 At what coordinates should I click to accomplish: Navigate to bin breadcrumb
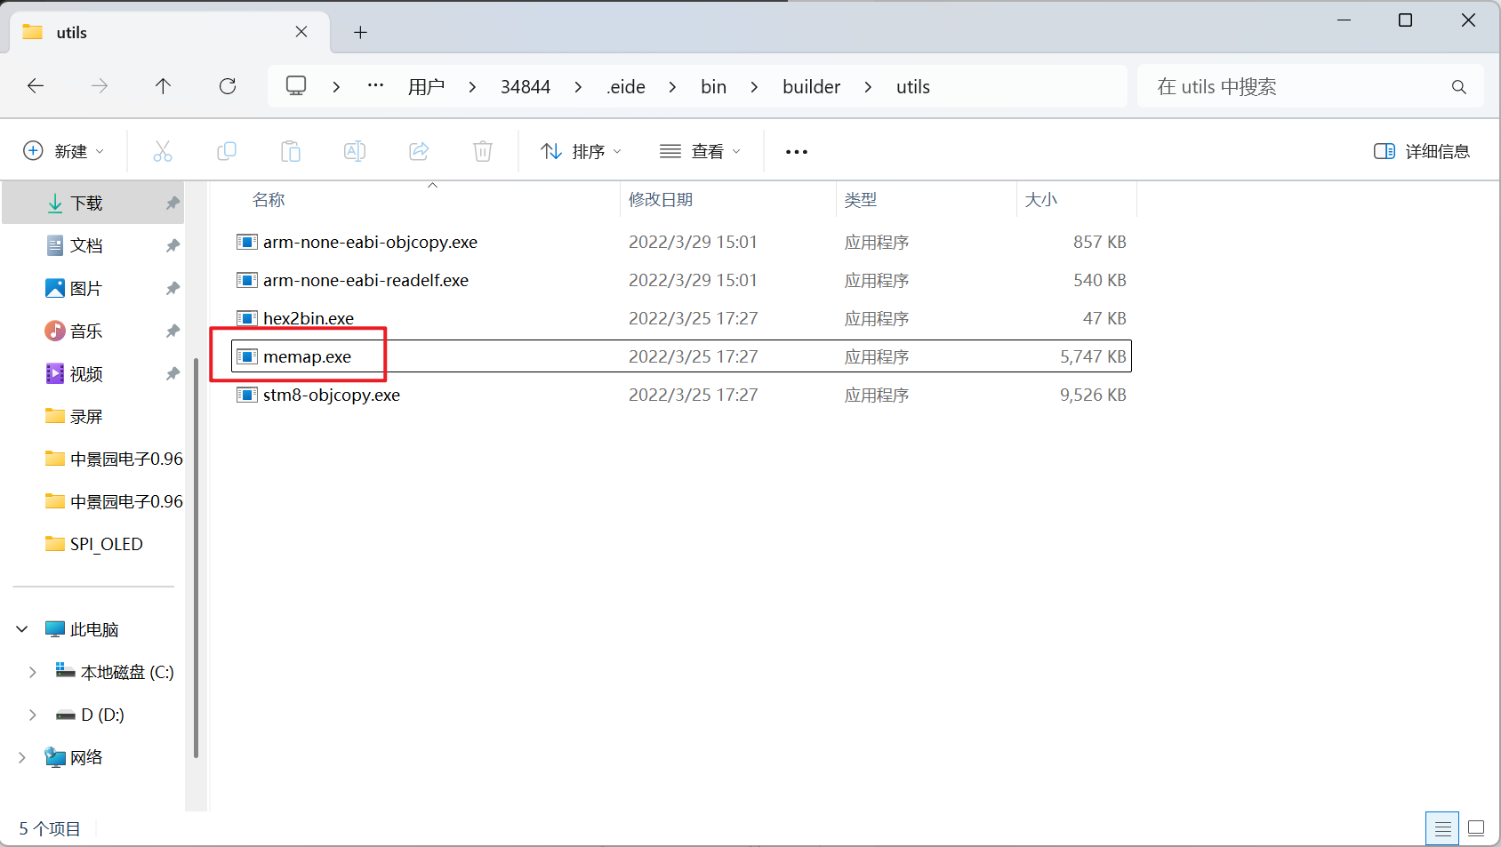point(713,87)
